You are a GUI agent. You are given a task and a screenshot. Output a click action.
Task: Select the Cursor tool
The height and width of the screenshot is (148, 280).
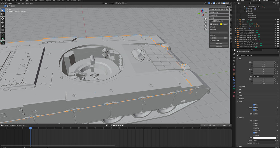3,14
